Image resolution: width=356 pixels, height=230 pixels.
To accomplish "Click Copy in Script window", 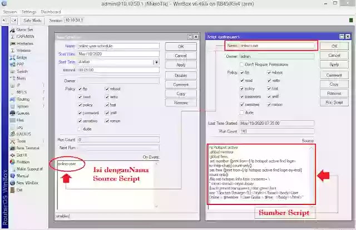I will [x=334, y=84].
